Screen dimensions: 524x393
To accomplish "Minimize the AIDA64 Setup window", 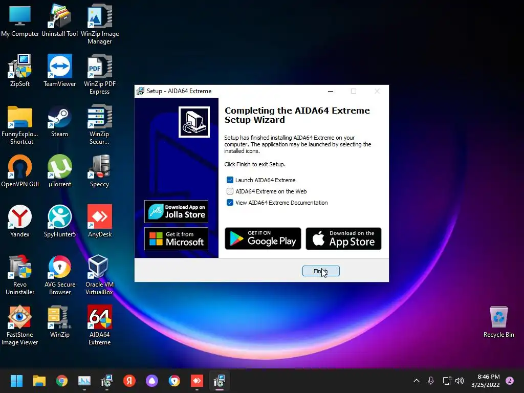I will 331,91.
